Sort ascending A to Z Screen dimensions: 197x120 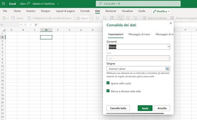(97, 18)
